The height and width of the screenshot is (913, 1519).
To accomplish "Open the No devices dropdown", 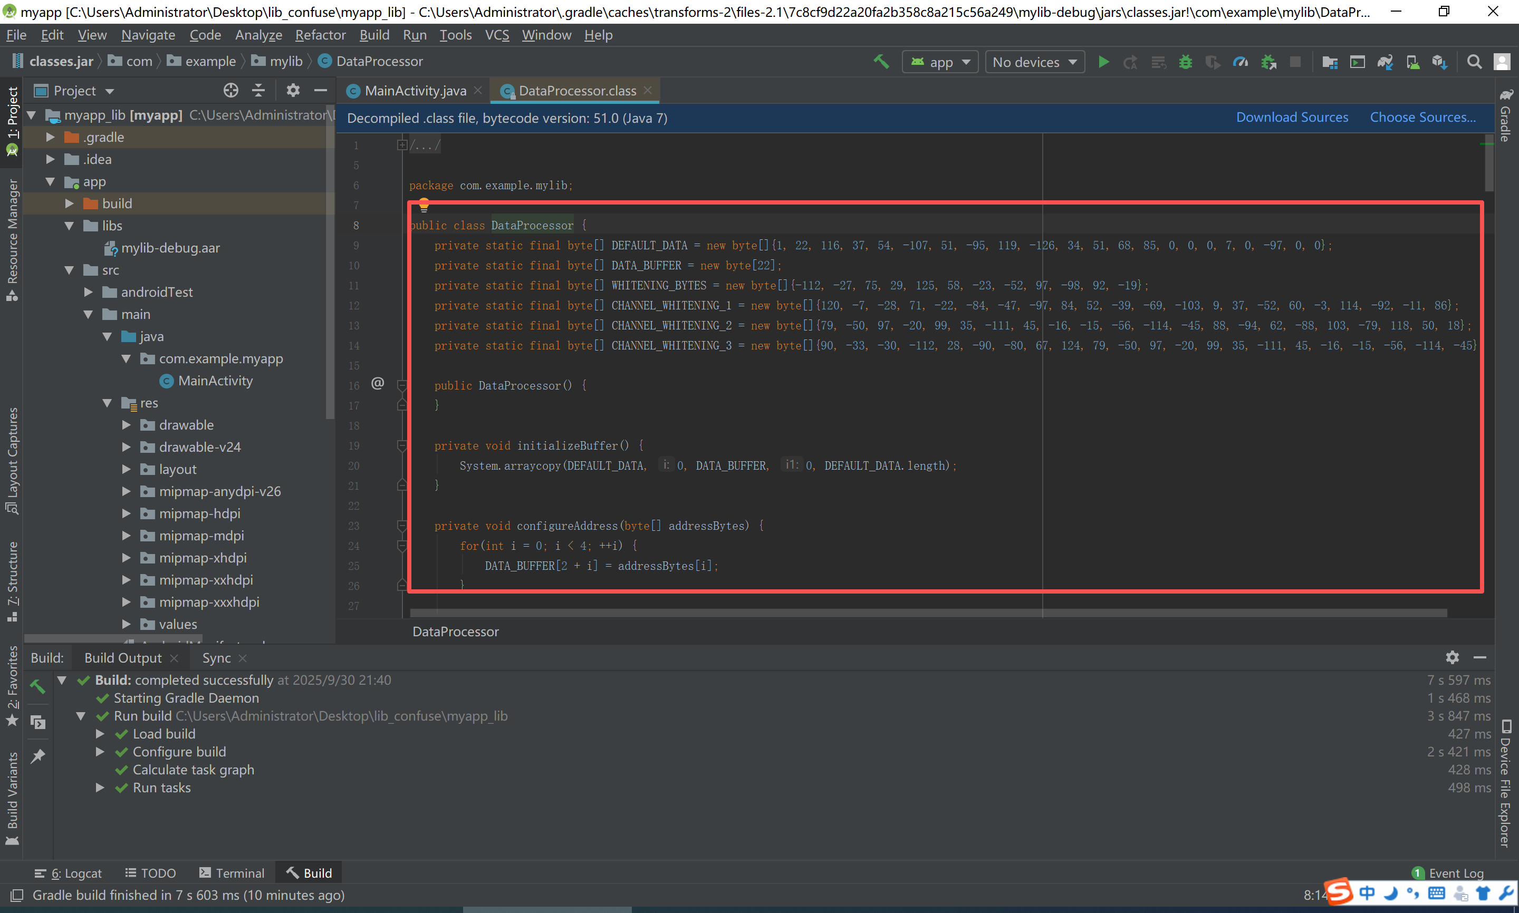I will click(1035, 62).
